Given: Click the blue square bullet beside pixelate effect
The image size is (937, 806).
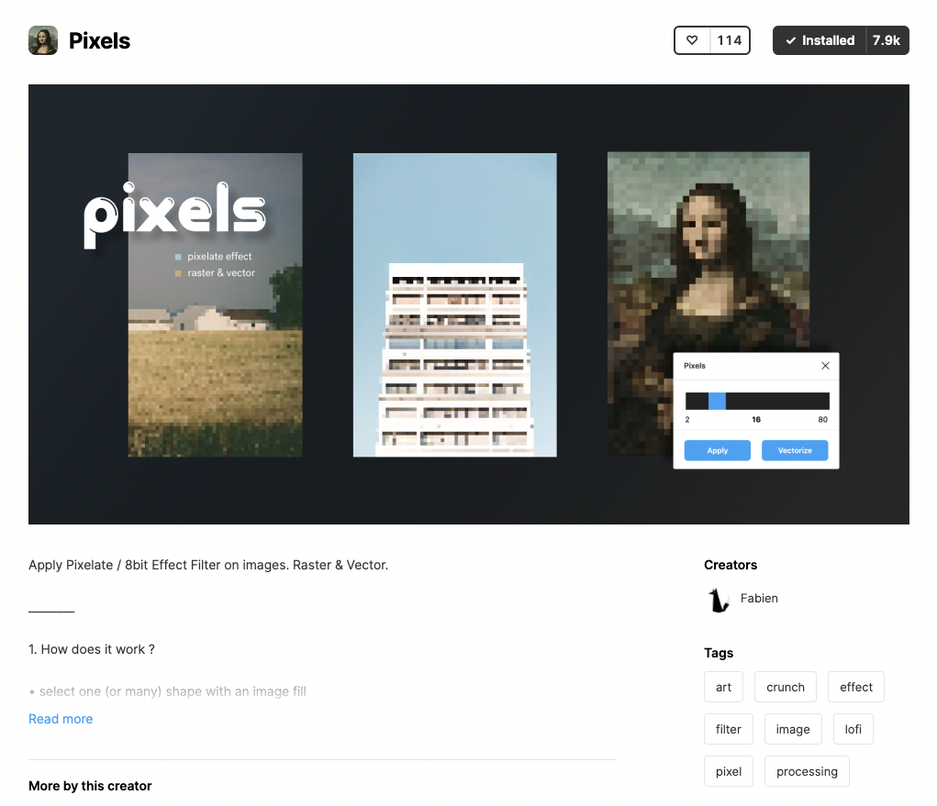Looking at the screenshot, I should click(180, 256).
